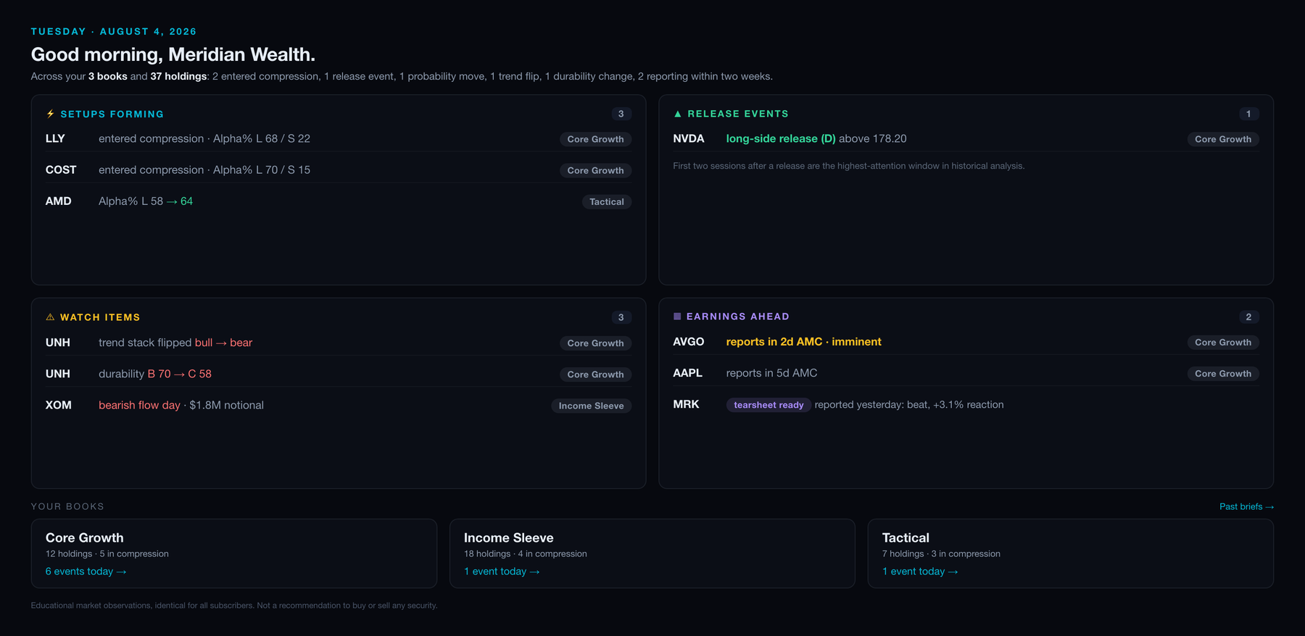Click the Watch Items count badge

tap(621, 317)
